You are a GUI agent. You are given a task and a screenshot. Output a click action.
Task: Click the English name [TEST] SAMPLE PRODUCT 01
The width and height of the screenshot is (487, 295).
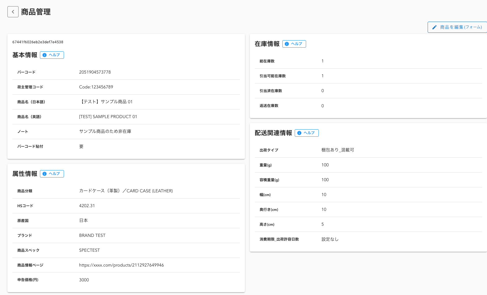tap(108, 117)
